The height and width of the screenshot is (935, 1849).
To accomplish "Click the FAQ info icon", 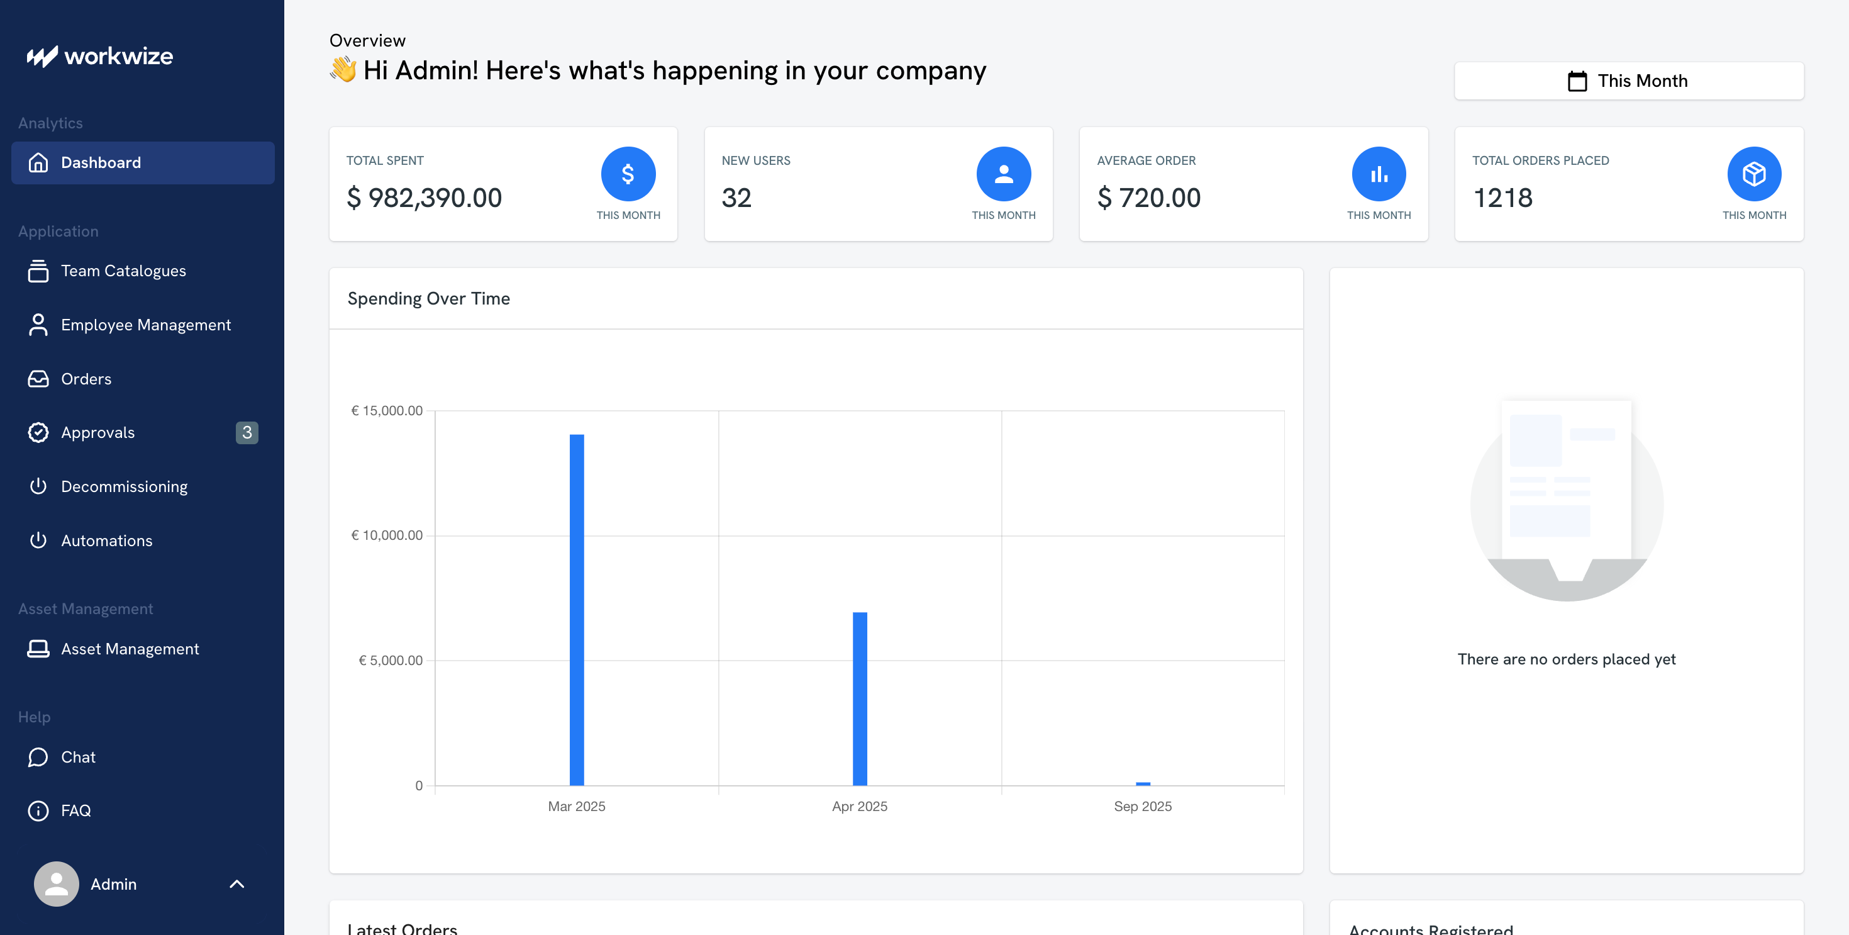I will point(38,810).
